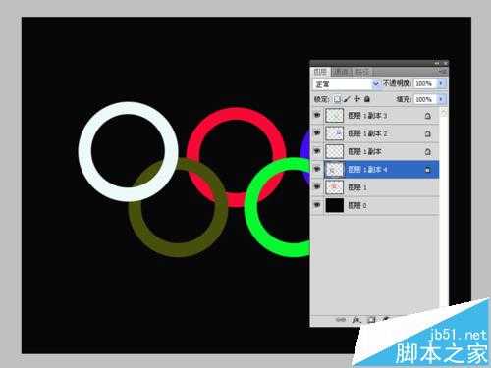491x368 pixels.
Task: Click the red ring on canvas
Action: (237, 113)
